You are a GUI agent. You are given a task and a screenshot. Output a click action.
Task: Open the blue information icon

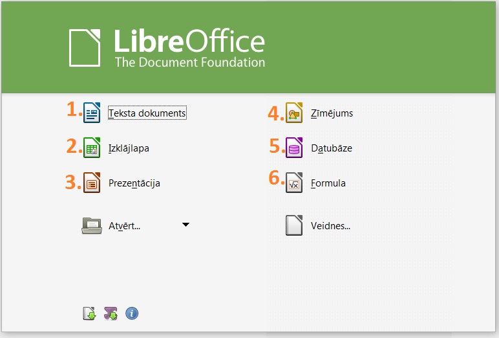point(132,314)
